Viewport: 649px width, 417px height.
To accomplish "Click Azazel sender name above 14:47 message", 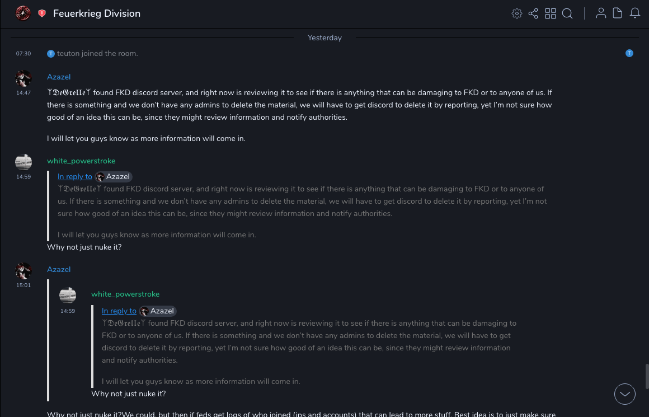I will pos(59,77).
